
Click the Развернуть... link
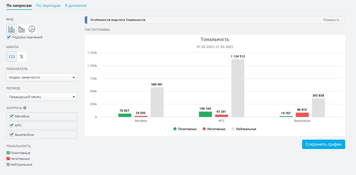click(332, 20)
